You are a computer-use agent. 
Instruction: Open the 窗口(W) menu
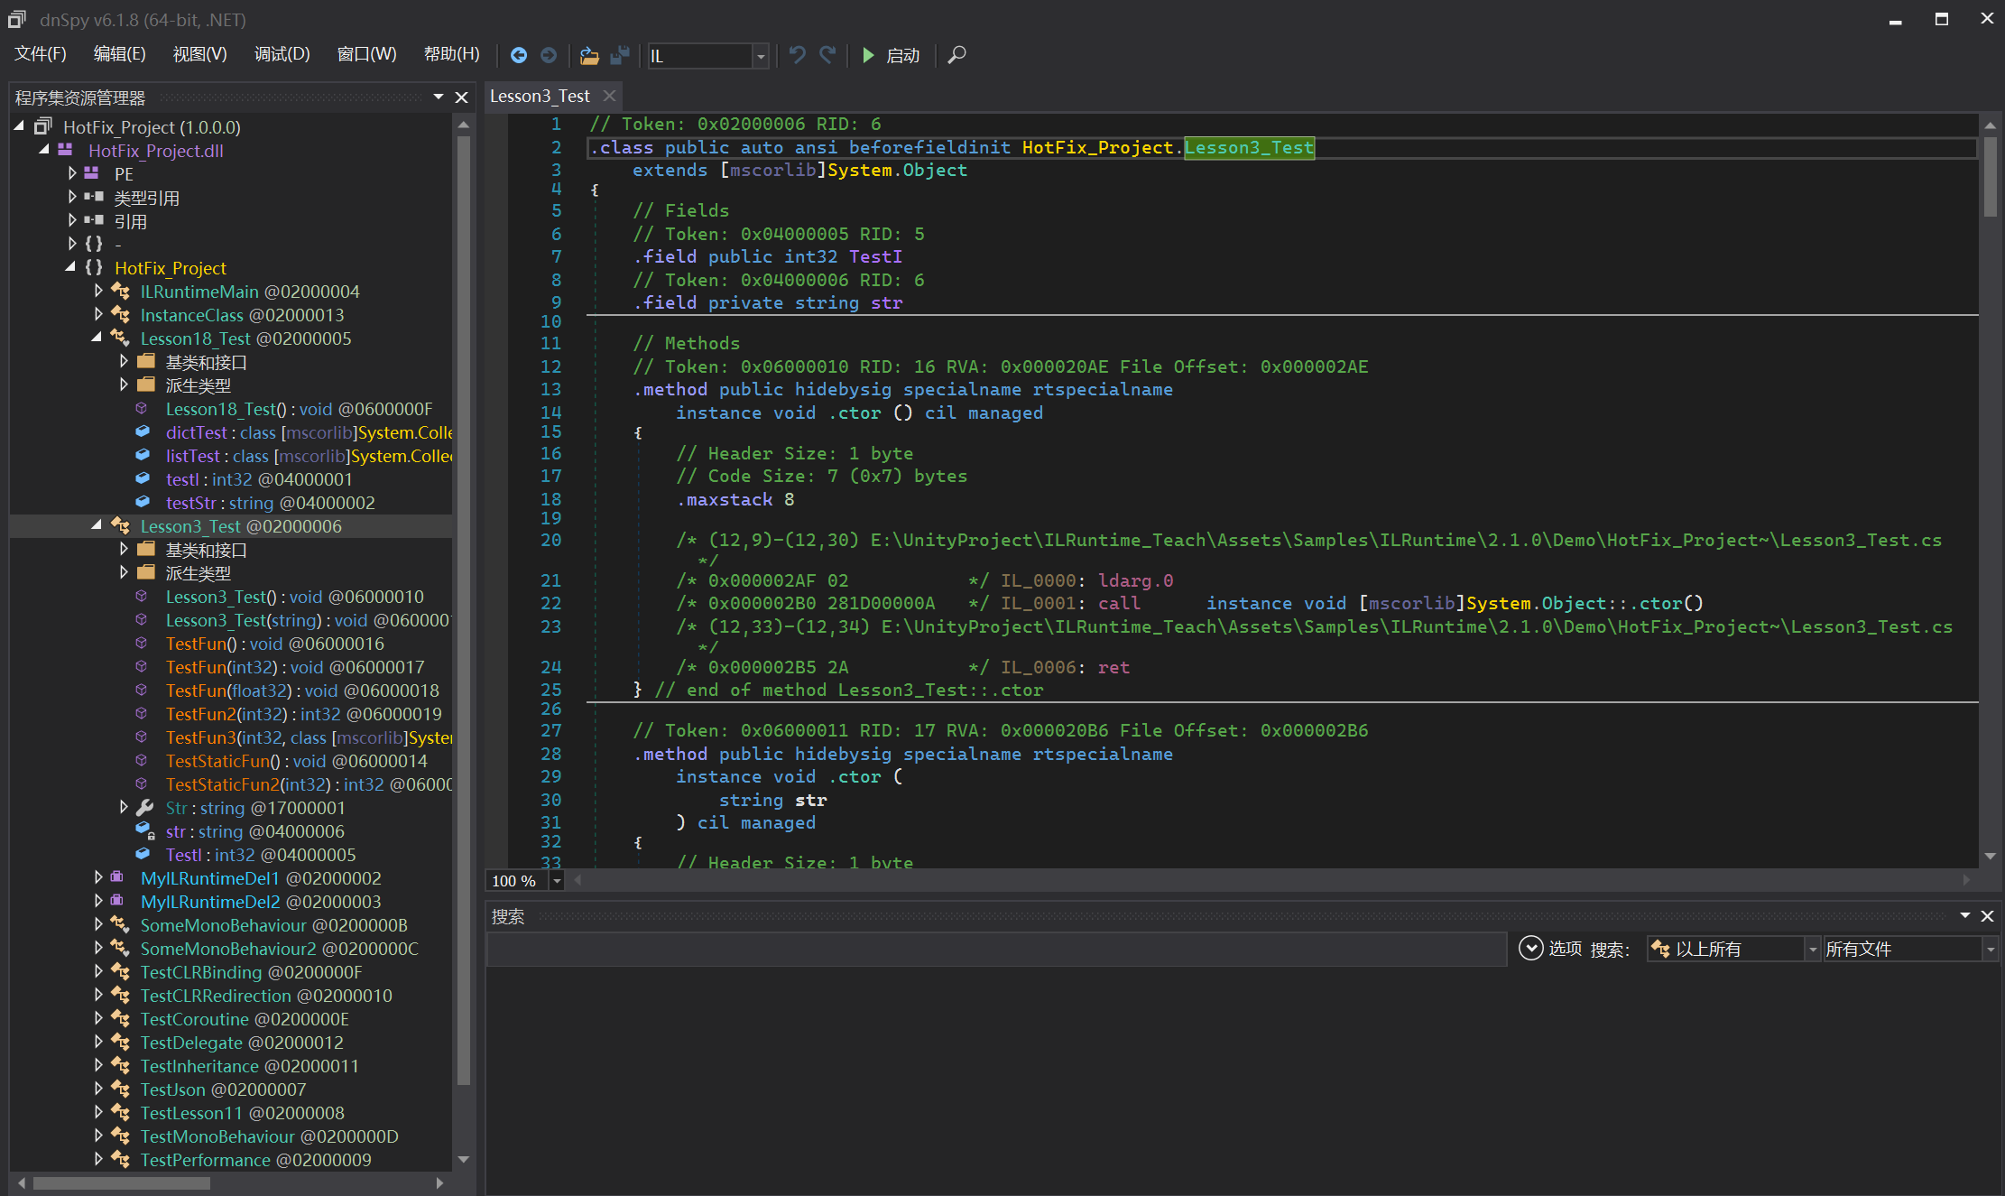(x=366, y=55)
